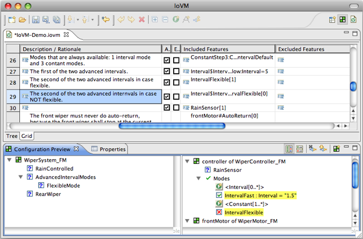The image size is (363, 239).
Task: Switch to the Grid view tab
Action: (x=27, y=136)
